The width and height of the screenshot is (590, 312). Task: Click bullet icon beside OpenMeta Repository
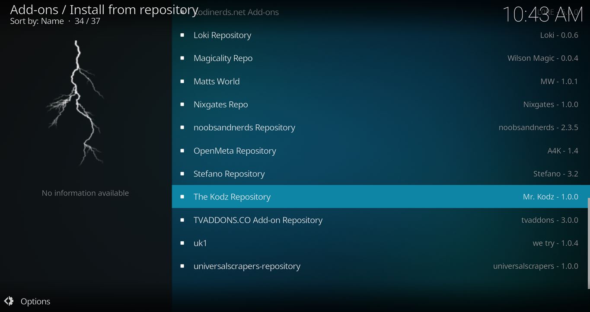[x=182, y=151]
